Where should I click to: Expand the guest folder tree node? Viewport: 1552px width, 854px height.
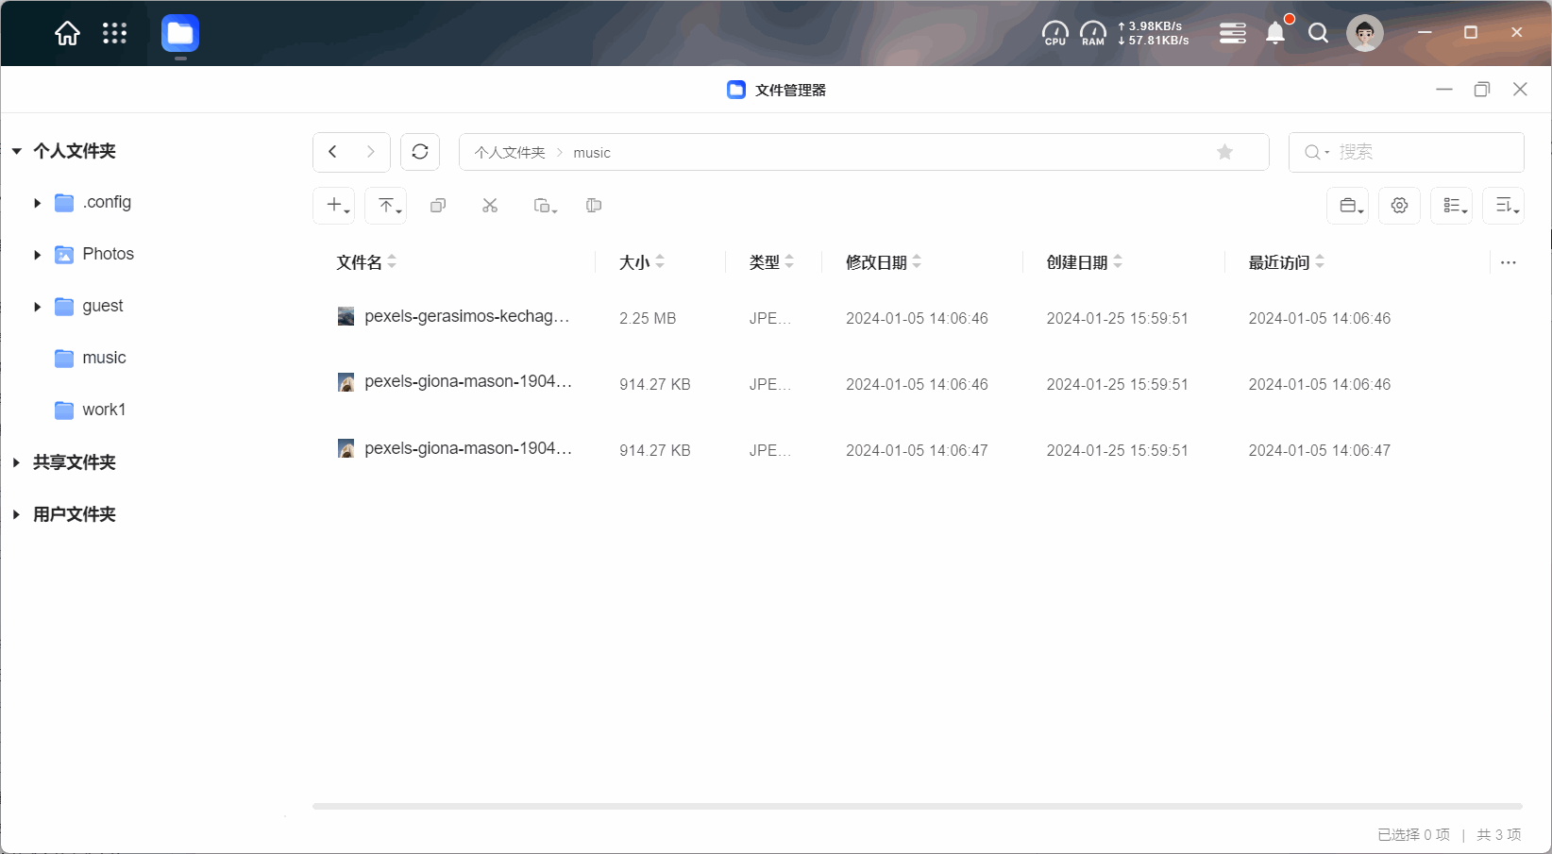37,307
